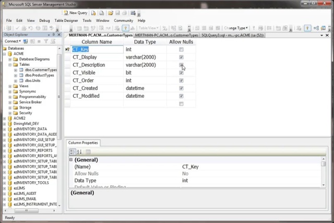Click the dbo.Units table icon
Image resolution: width=334 pixels, height=223 pixels.
tap(21, 80)
